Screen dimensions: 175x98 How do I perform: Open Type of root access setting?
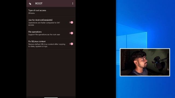(51, 12)
